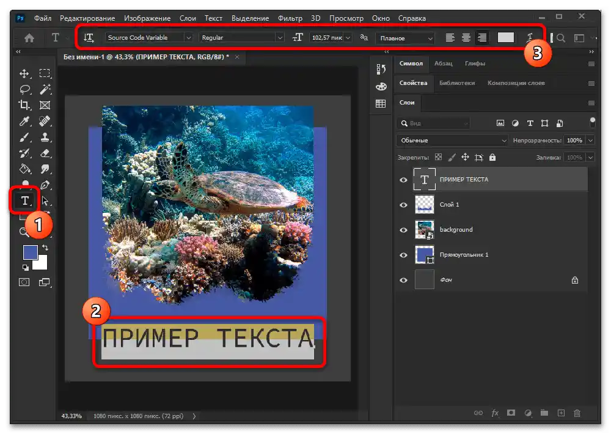Hide the Слой 1 layer

pos(404,205)
